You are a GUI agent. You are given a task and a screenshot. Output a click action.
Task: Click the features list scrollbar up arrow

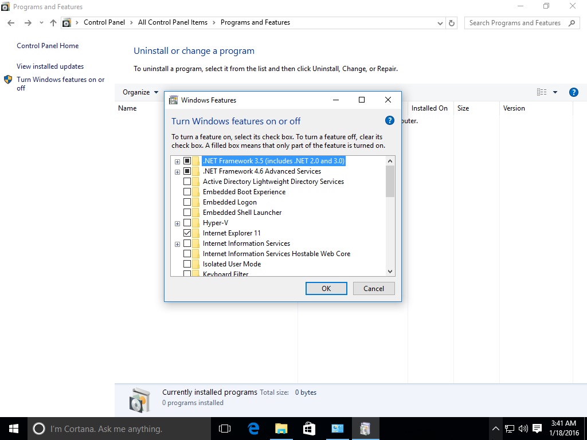390,161
